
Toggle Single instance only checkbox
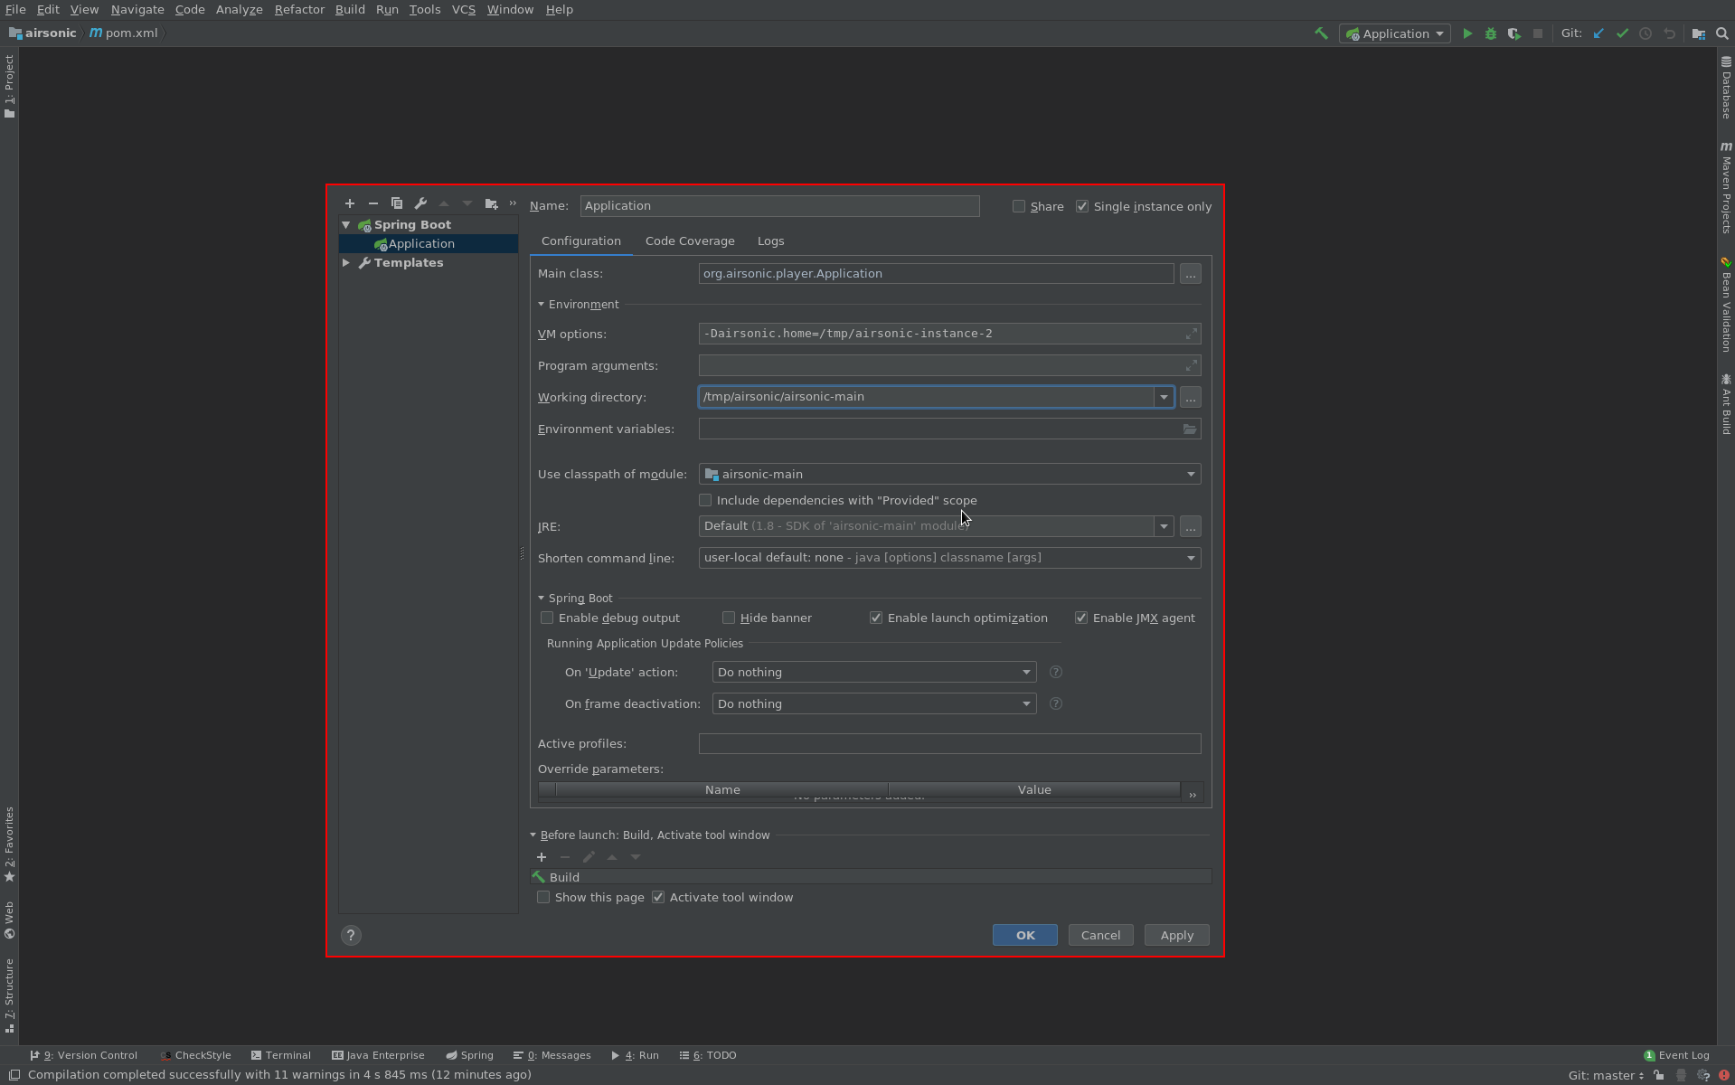point(1082,206)
